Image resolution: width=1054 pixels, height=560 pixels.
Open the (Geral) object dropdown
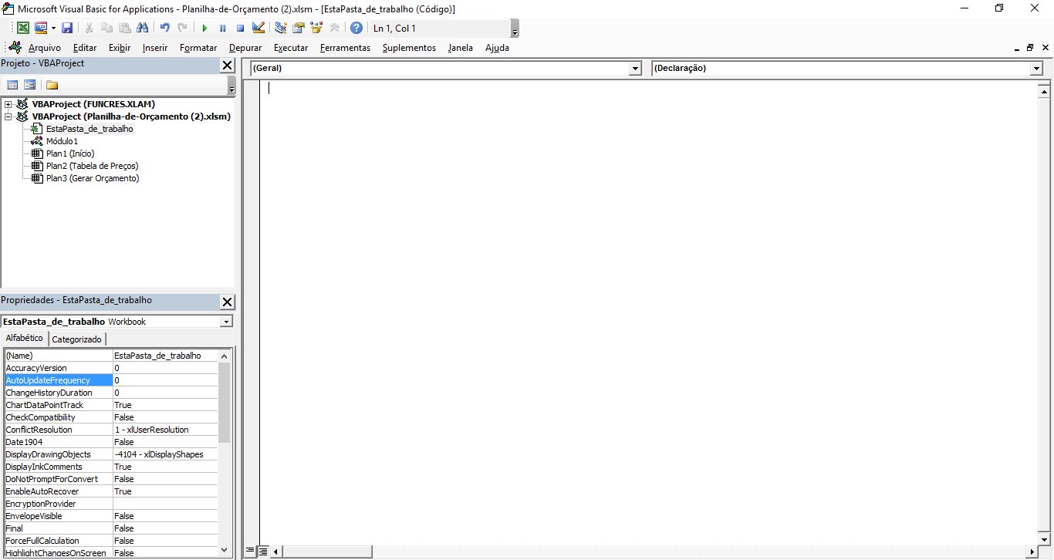(x=635, y=69)
